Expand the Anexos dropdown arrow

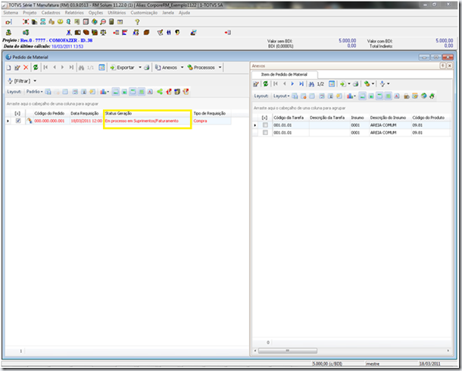pyautogui.click(x=182, y=68)
